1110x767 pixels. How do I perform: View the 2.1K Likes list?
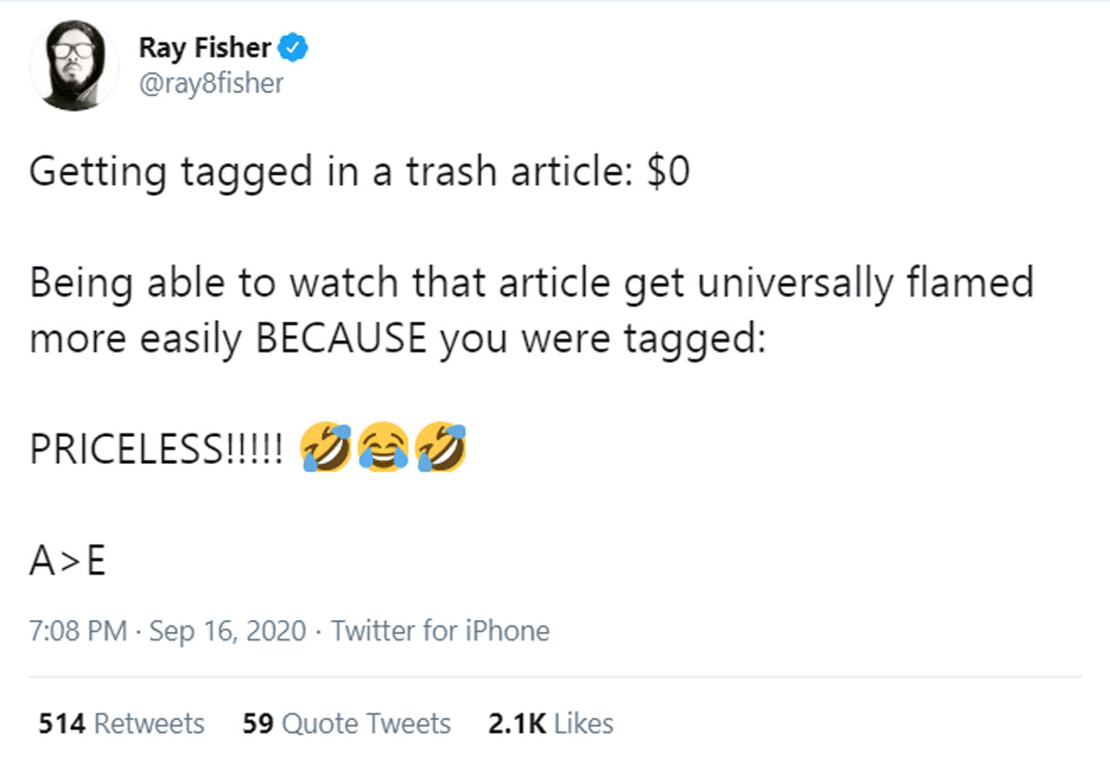click(550, 724)
